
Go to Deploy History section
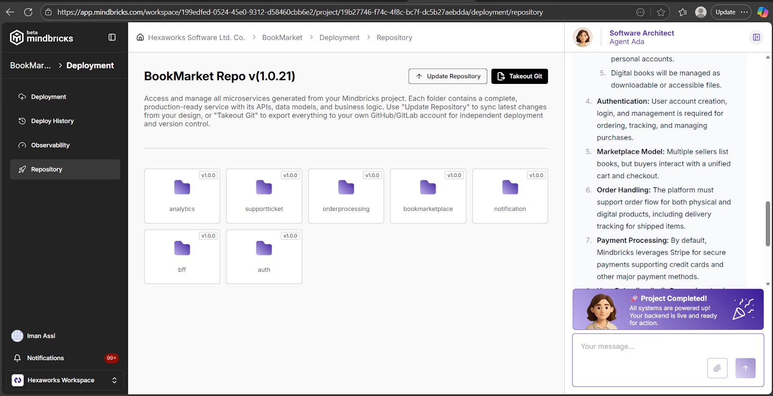(x=52, y=121)
